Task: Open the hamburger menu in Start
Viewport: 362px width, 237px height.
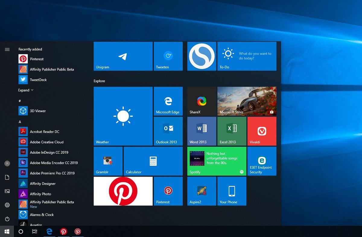Action: 7,49
